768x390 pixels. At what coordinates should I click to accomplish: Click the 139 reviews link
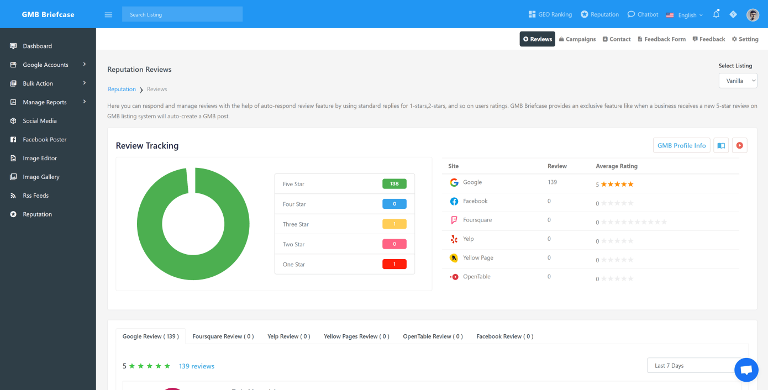click(x=196, y=366)
